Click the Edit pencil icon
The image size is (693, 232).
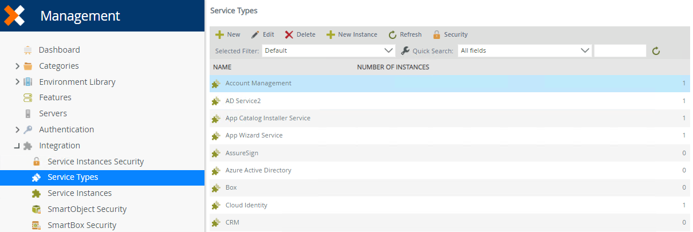click(x=255, y=34)
